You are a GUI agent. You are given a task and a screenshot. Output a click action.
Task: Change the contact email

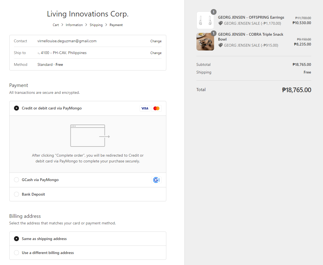pos(156,41)
